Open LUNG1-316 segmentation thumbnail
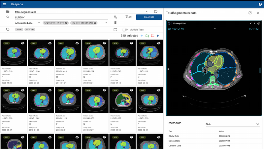The image size is (264, 150). click(14, 54)
